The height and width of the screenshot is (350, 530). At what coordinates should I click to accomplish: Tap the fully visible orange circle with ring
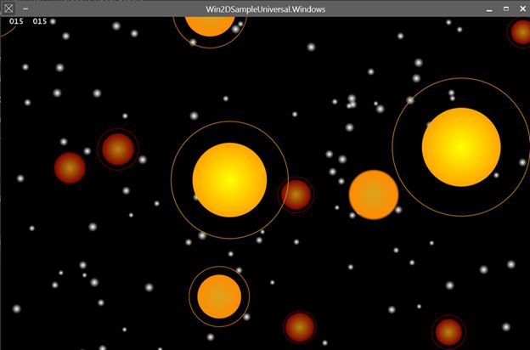[219, 296]
